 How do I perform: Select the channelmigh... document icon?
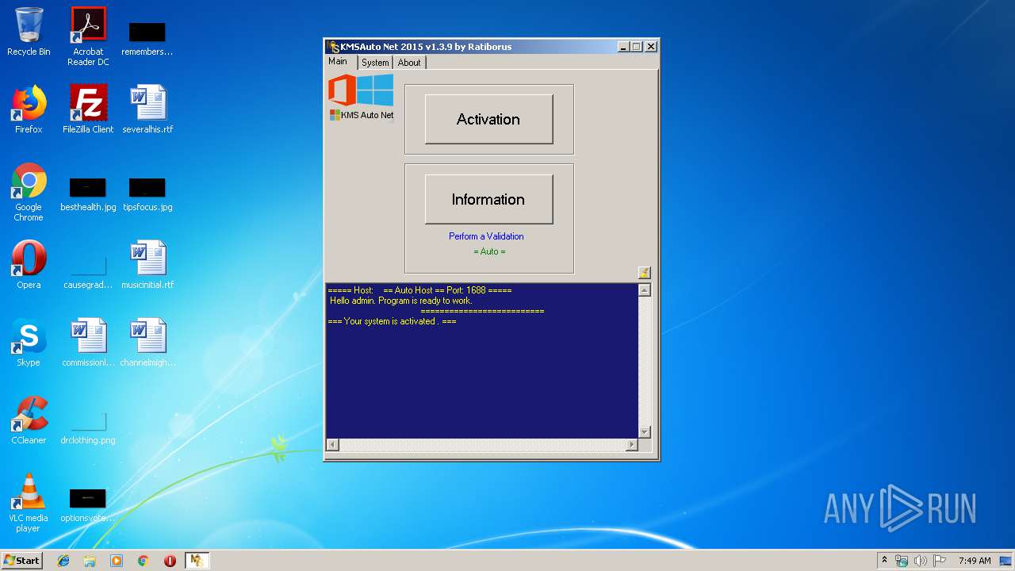tap(147, 343)
